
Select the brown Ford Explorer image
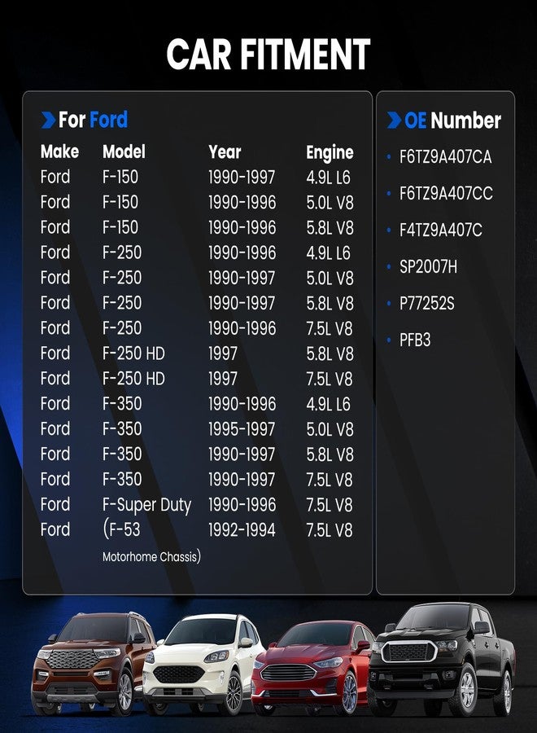coord(94,665)
